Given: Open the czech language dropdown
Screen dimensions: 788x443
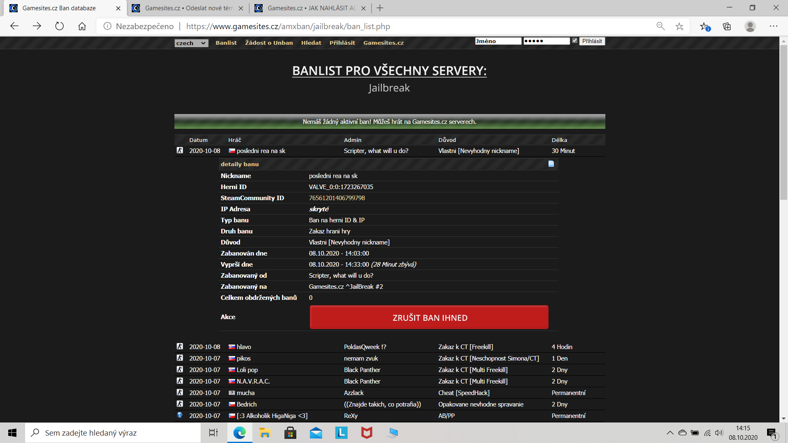Looking at the screenshot, I should 191,43.
